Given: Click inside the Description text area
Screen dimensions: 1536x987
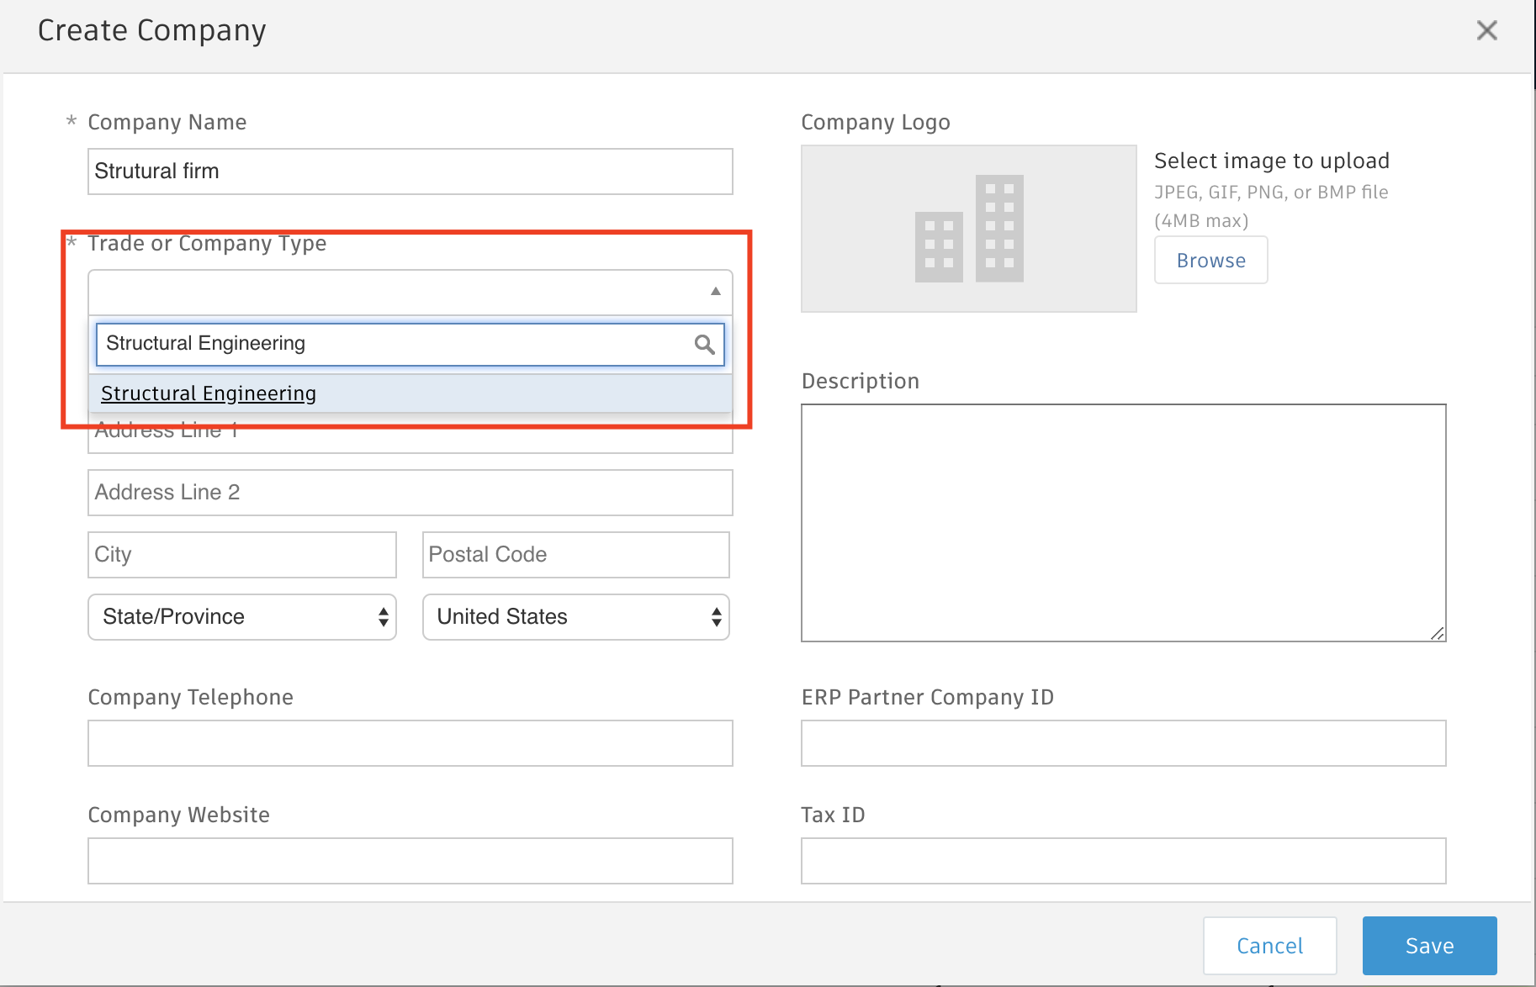Looking at the screenshot, I should [x=1123, y=521].
